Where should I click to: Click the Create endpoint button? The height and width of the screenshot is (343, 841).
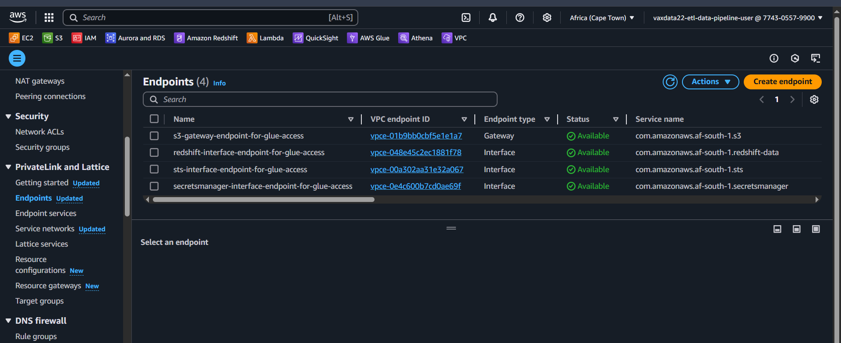(x=782, y=82)
